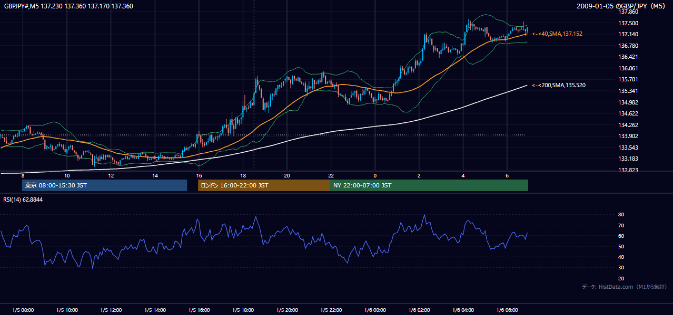Click the 2009-01-05 GBP/JPY (M5) chart title
The image size is (673, 315).
point(622,6)
